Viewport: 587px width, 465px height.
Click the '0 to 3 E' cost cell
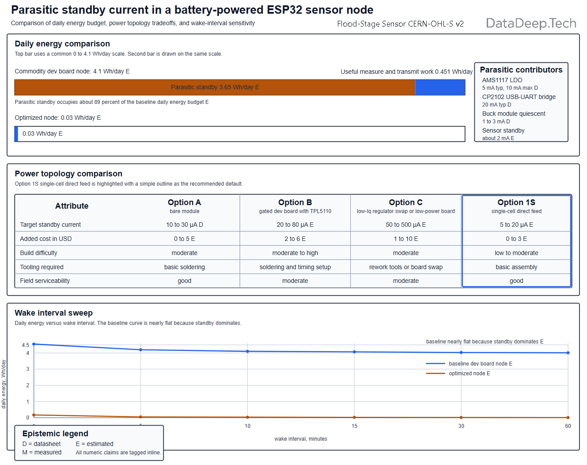click(x=516, y=239)
